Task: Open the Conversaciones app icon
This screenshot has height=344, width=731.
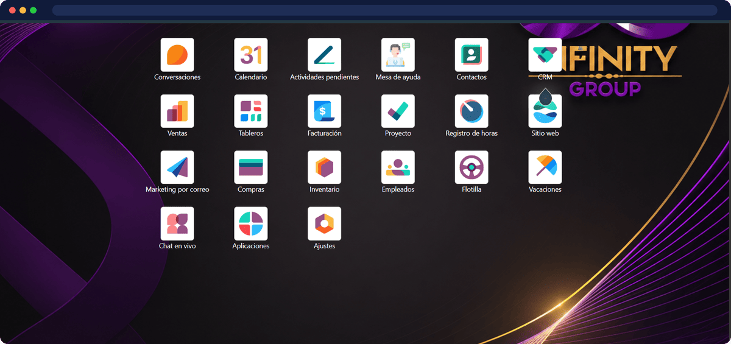Action: 177,55
